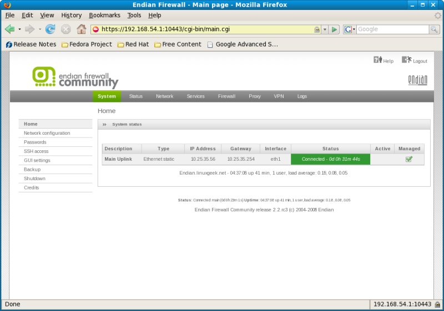Screen dimensions: 444x311
Task: Open the Red Hat bookmark folder
Action: [133, 44]
